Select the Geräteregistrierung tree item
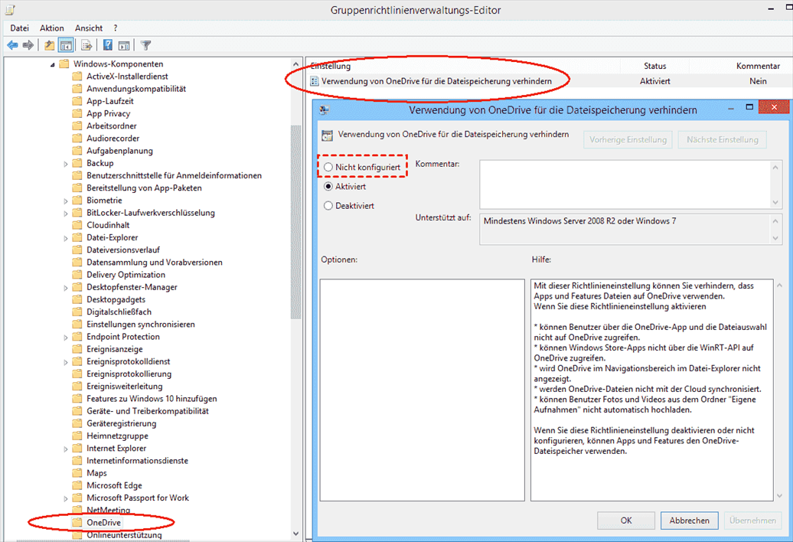The height and width of the screenshot is (542, 793). pyautogui.click(x=122, y=423)
